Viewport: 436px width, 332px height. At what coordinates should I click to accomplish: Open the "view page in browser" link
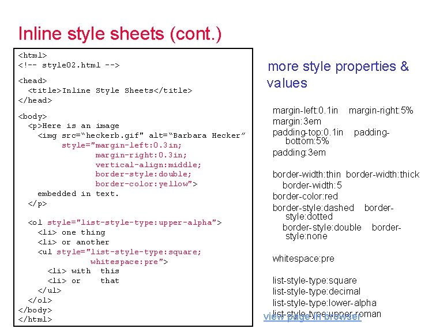click(312, 316)
